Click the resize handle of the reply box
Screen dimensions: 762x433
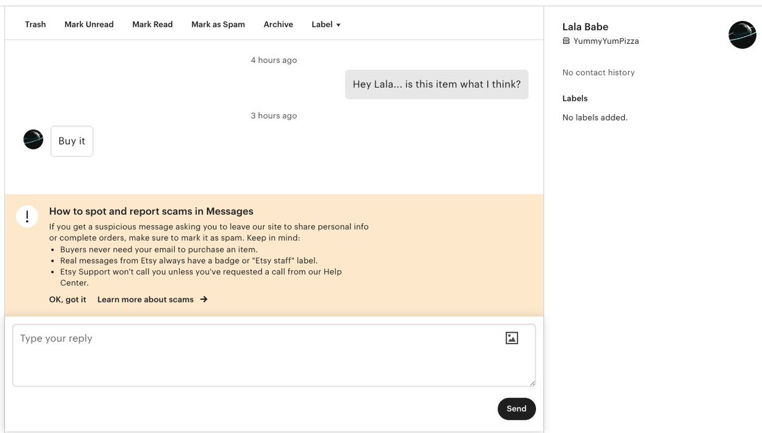coord(532,383)
